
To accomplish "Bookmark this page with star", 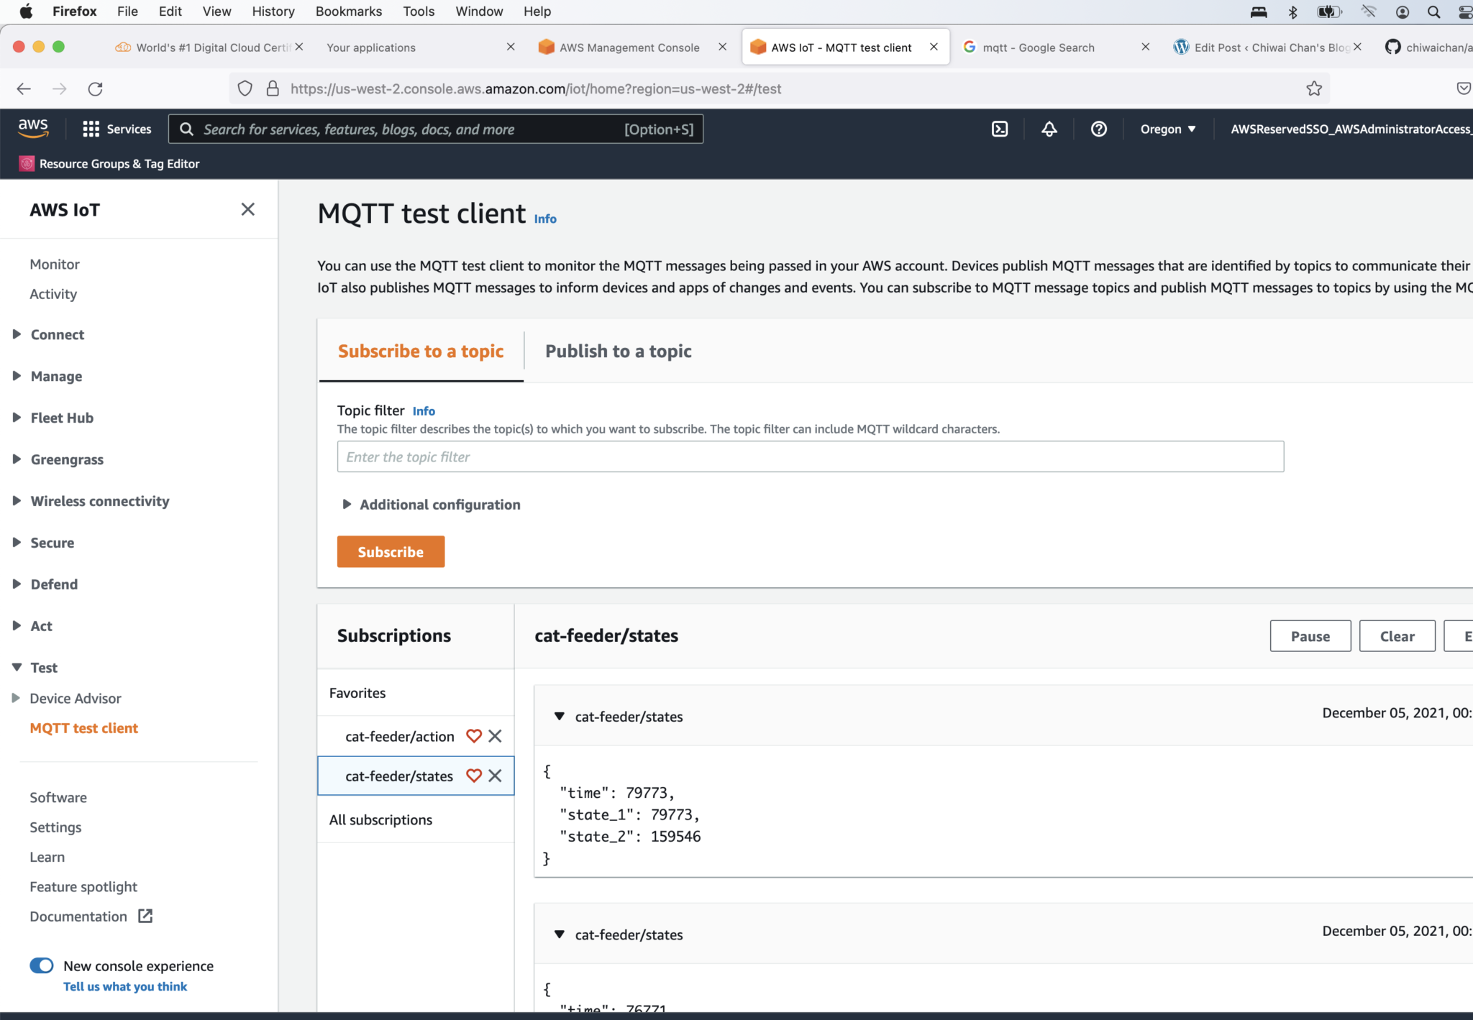I will [x=1314, y=88].
